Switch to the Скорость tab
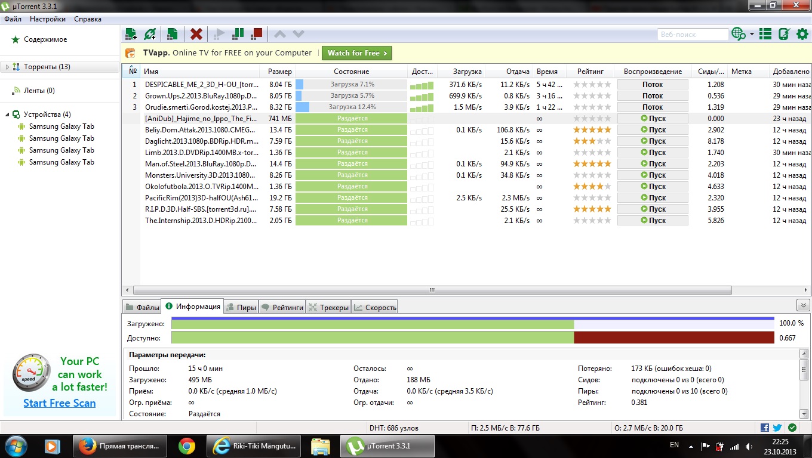 click(374, 308)
